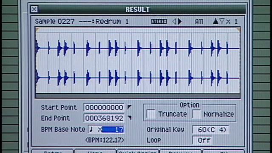Click the Sample 0227 name text

point(55,22)
